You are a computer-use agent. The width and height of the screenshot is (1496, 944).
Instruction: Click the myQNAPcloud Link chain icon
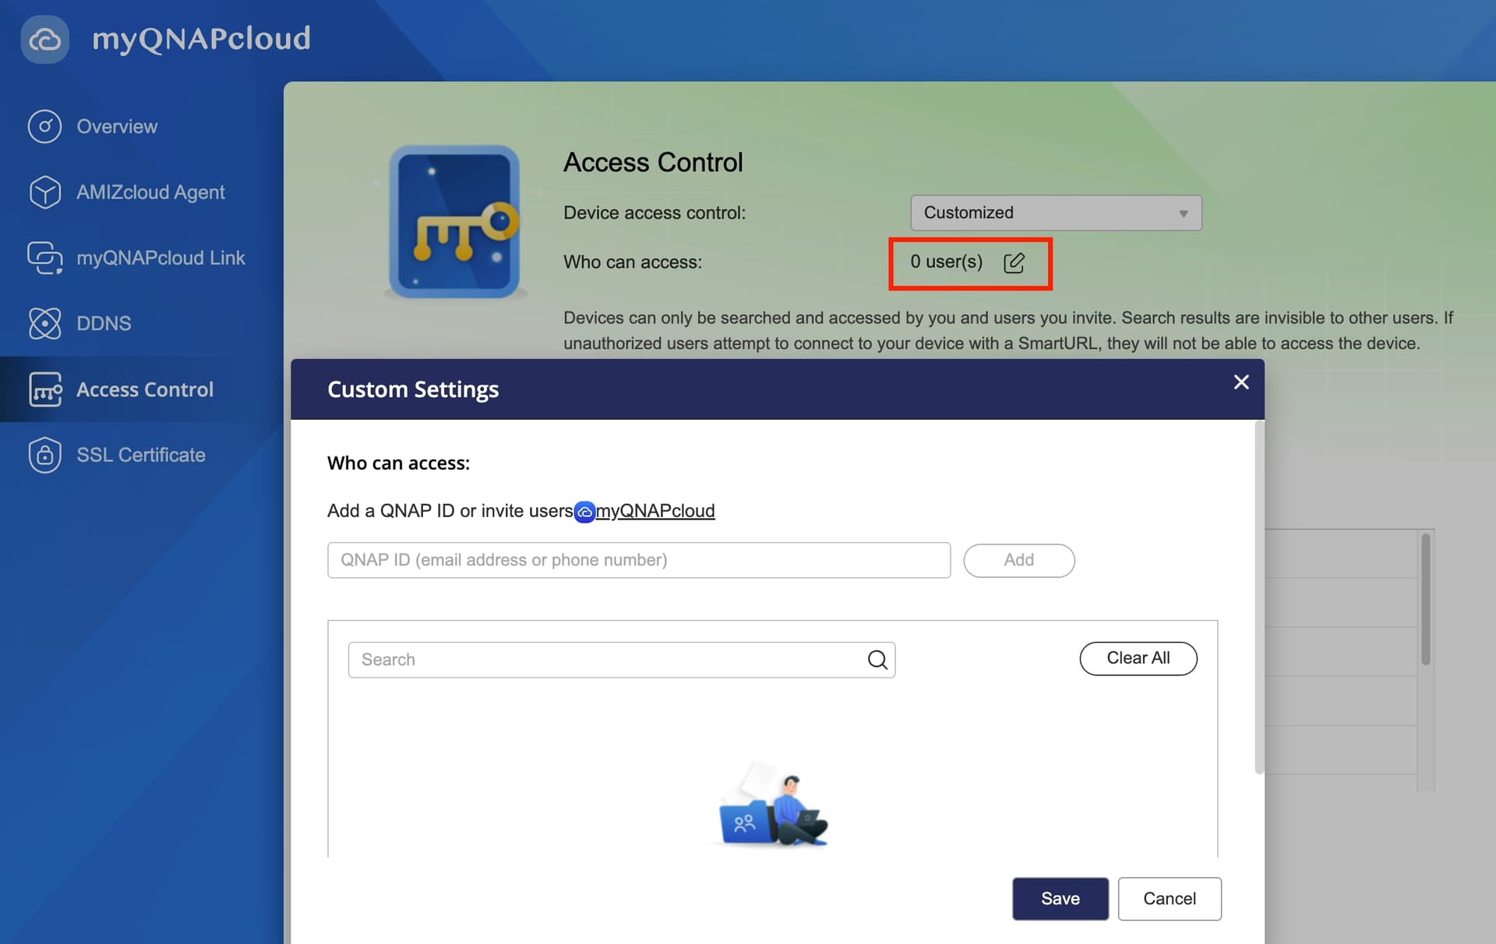pyautogui.click(x=44, y=258)
